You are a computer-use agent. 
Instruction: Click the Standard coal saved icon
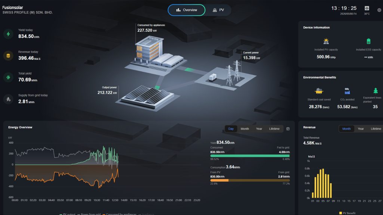(319, 91)
